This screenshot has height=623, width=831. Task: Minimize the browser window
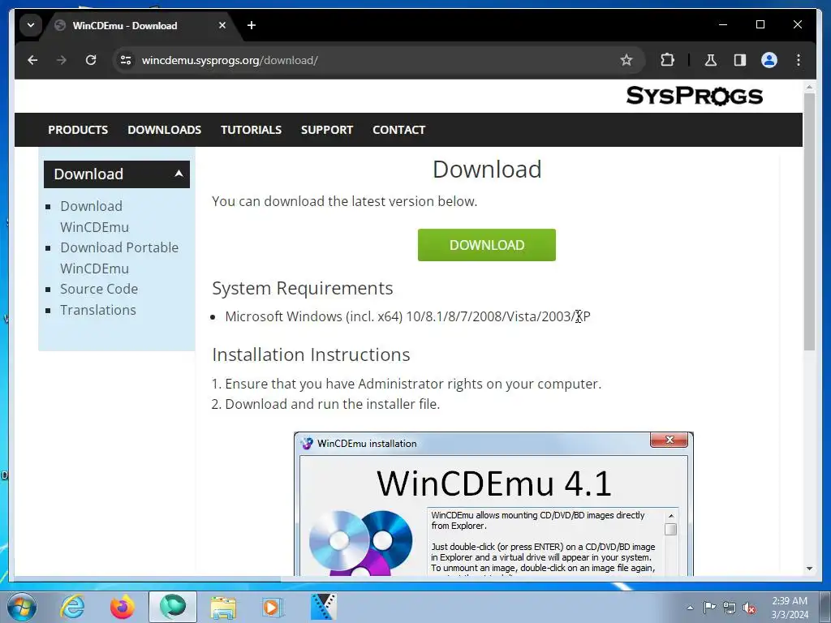[x=723, y=24]
